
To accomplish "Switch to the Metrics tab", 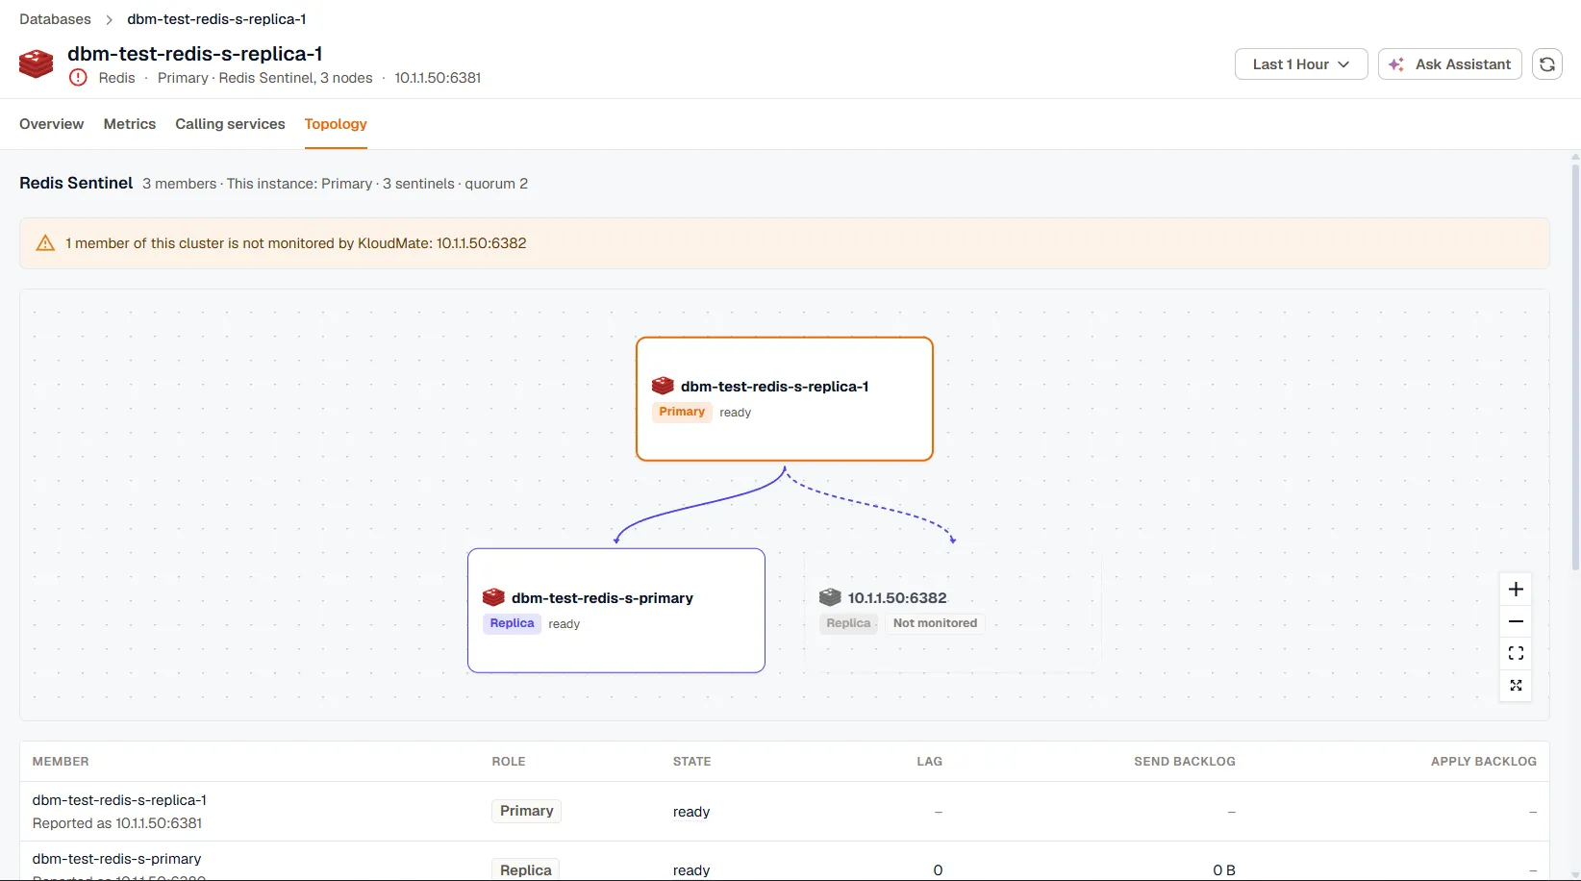I will point(130,124).
